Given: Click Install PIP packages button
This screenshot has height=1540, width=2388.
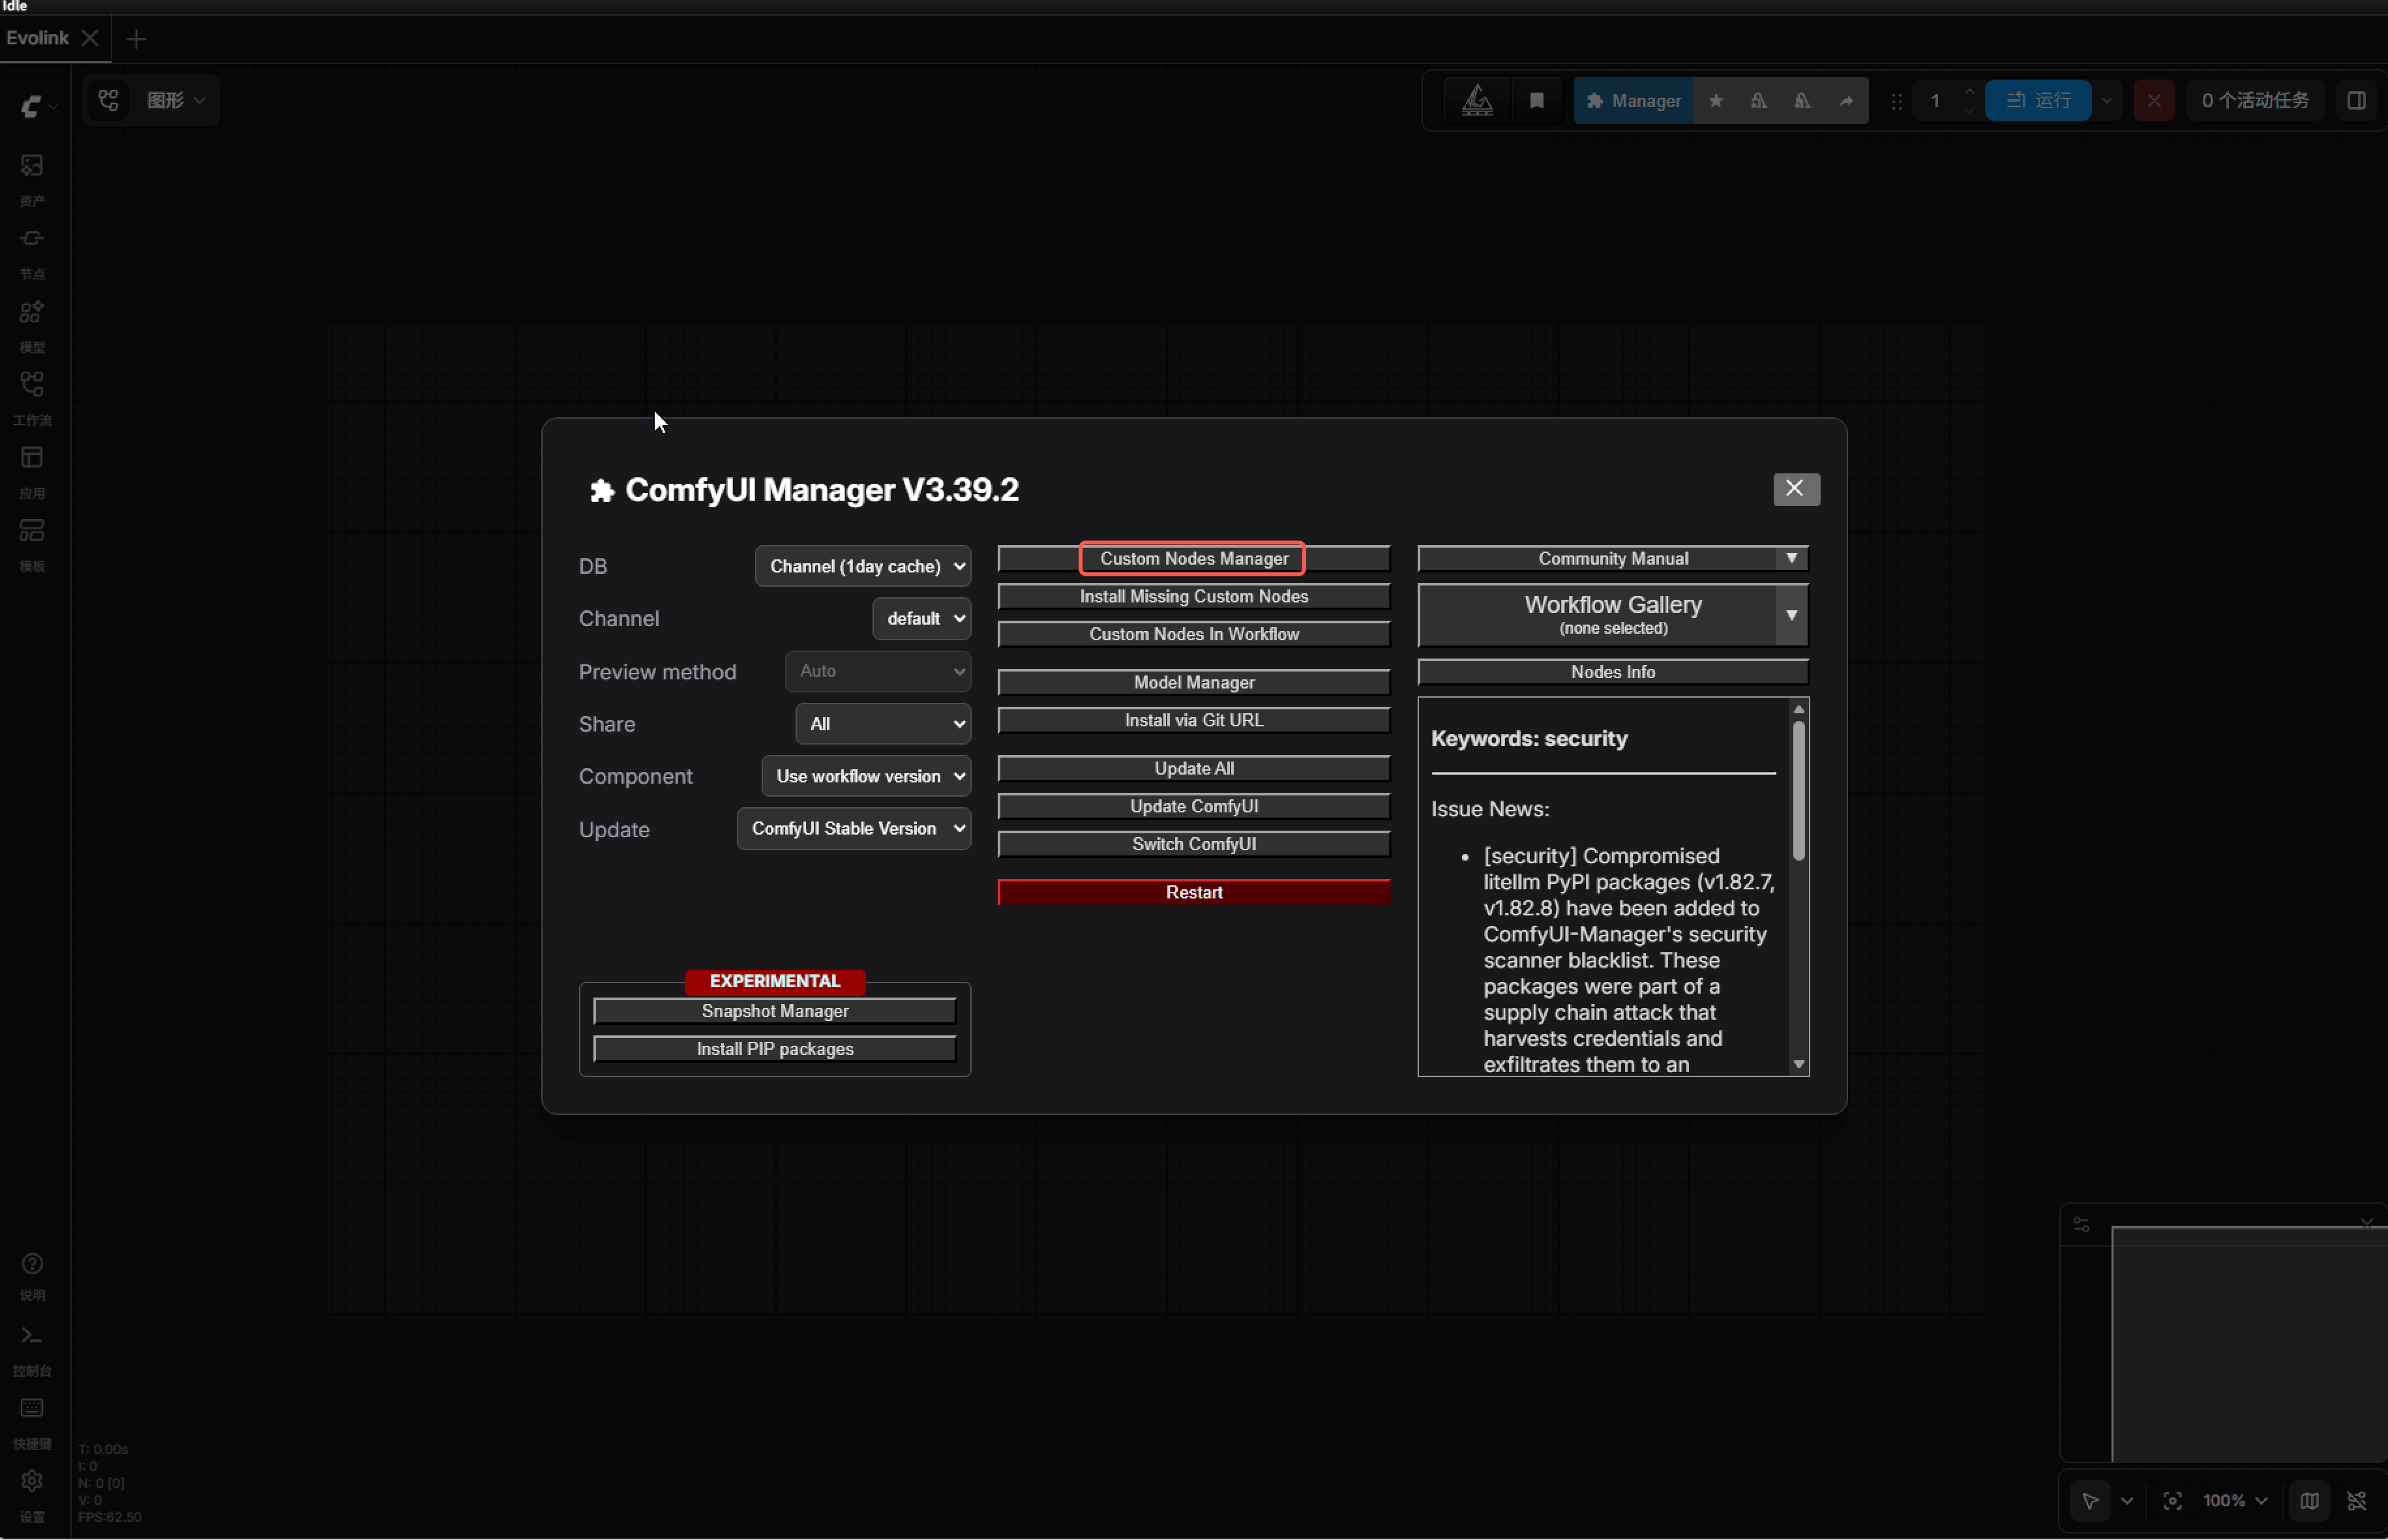Looking at the screenshot, I should pyautogui.click(x=775, y=1049).
